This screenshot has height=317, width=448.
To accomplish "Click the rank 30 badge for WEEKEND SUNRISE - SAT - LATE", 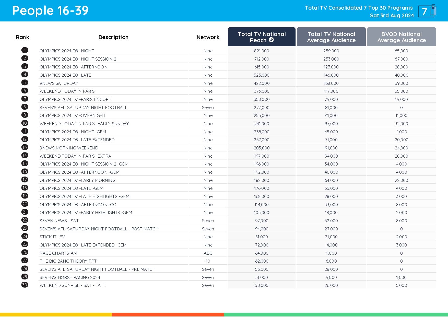I will (x=25, y=285).
